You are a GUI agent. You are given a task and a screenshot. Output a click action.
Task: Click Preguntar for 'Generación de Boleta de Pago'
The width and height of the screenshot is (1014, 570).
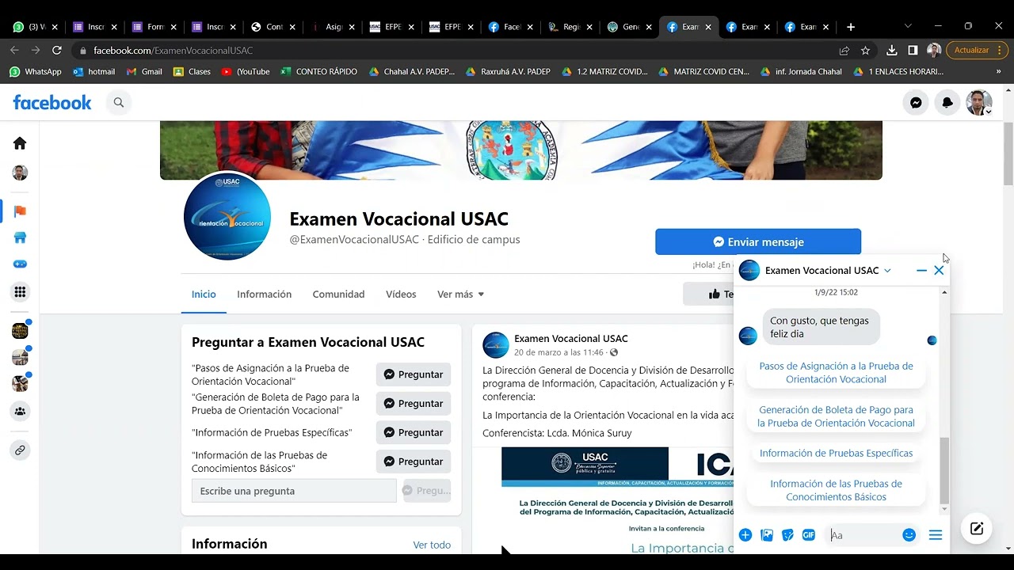coord(414,403)
